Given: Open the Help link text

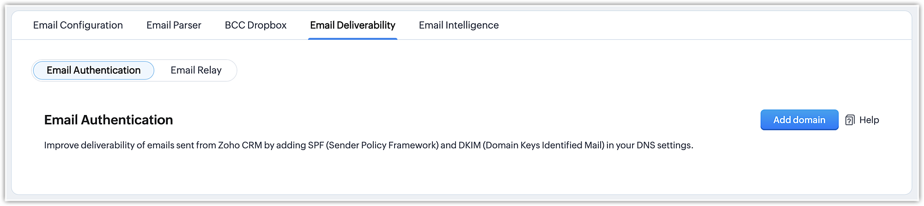Looking at the screenshot, I should (869, 120).
